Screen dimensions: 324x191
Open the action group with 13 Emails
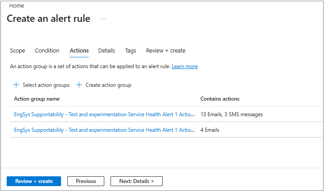pos(104,114)
